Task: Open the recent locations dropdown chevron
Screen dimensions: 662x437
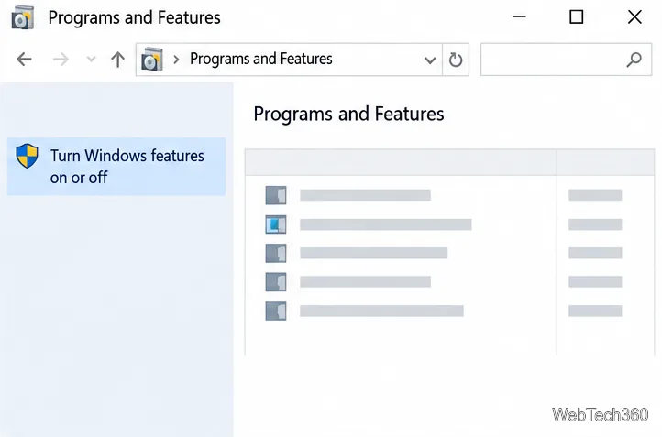Action: 91,59
